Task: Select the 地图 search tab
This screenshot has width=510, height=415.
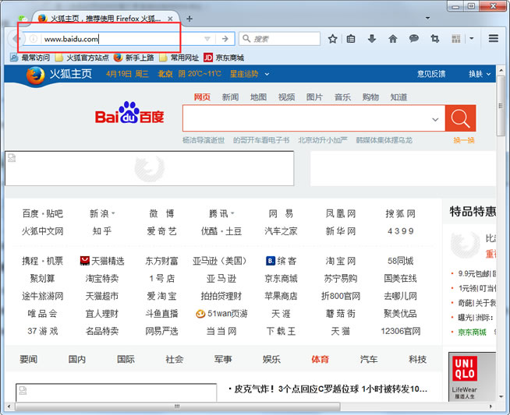Action: (258, 97)
